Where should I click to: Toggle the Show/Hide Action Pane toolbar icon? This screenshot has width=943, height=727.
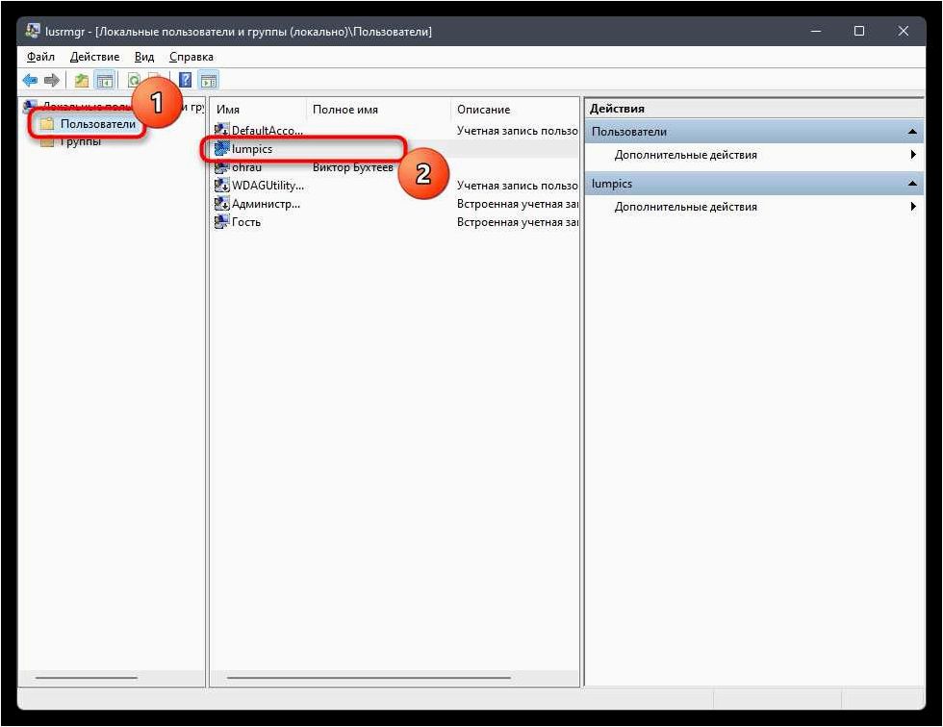[209, 80]
